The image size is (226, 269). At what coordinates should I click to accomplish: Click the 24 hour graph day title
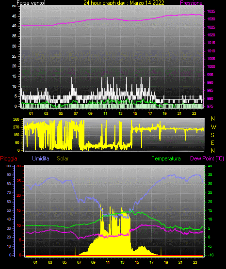tap(124, 3)
